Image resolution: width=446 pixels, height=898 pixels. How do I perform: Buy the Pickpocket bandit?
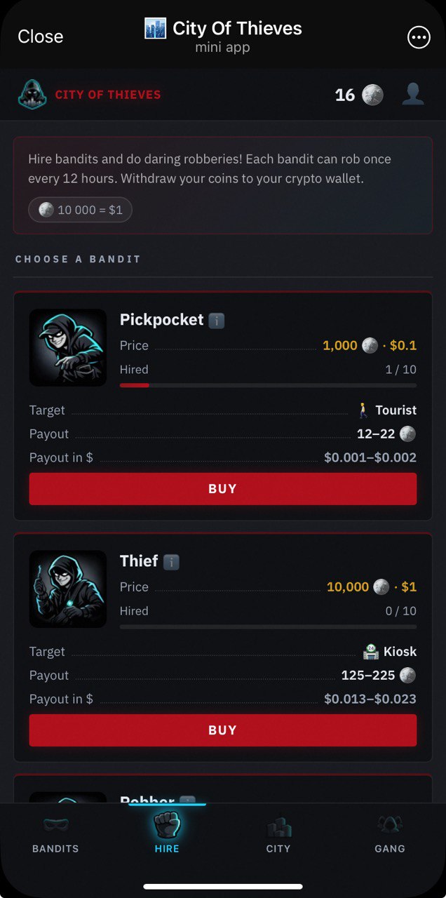coord(222,489)
